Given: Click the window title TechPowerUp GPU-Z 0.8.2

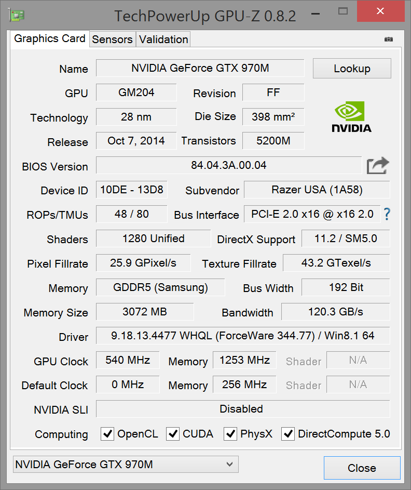Looking at the screenshot, I should click(205, 16).
